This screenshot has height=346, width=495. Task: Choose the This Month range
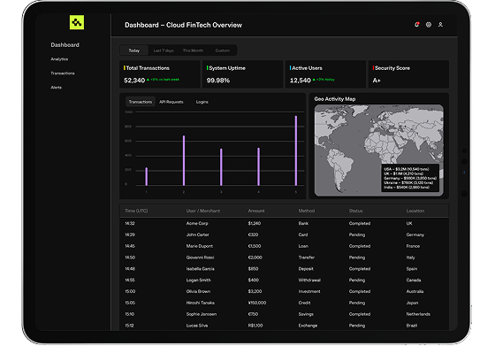pos(193,50)
